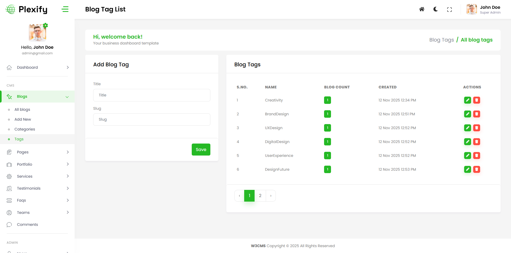511x253 pixels.
Task: Go to page 2 of blog tags
Action: (260, 196)
